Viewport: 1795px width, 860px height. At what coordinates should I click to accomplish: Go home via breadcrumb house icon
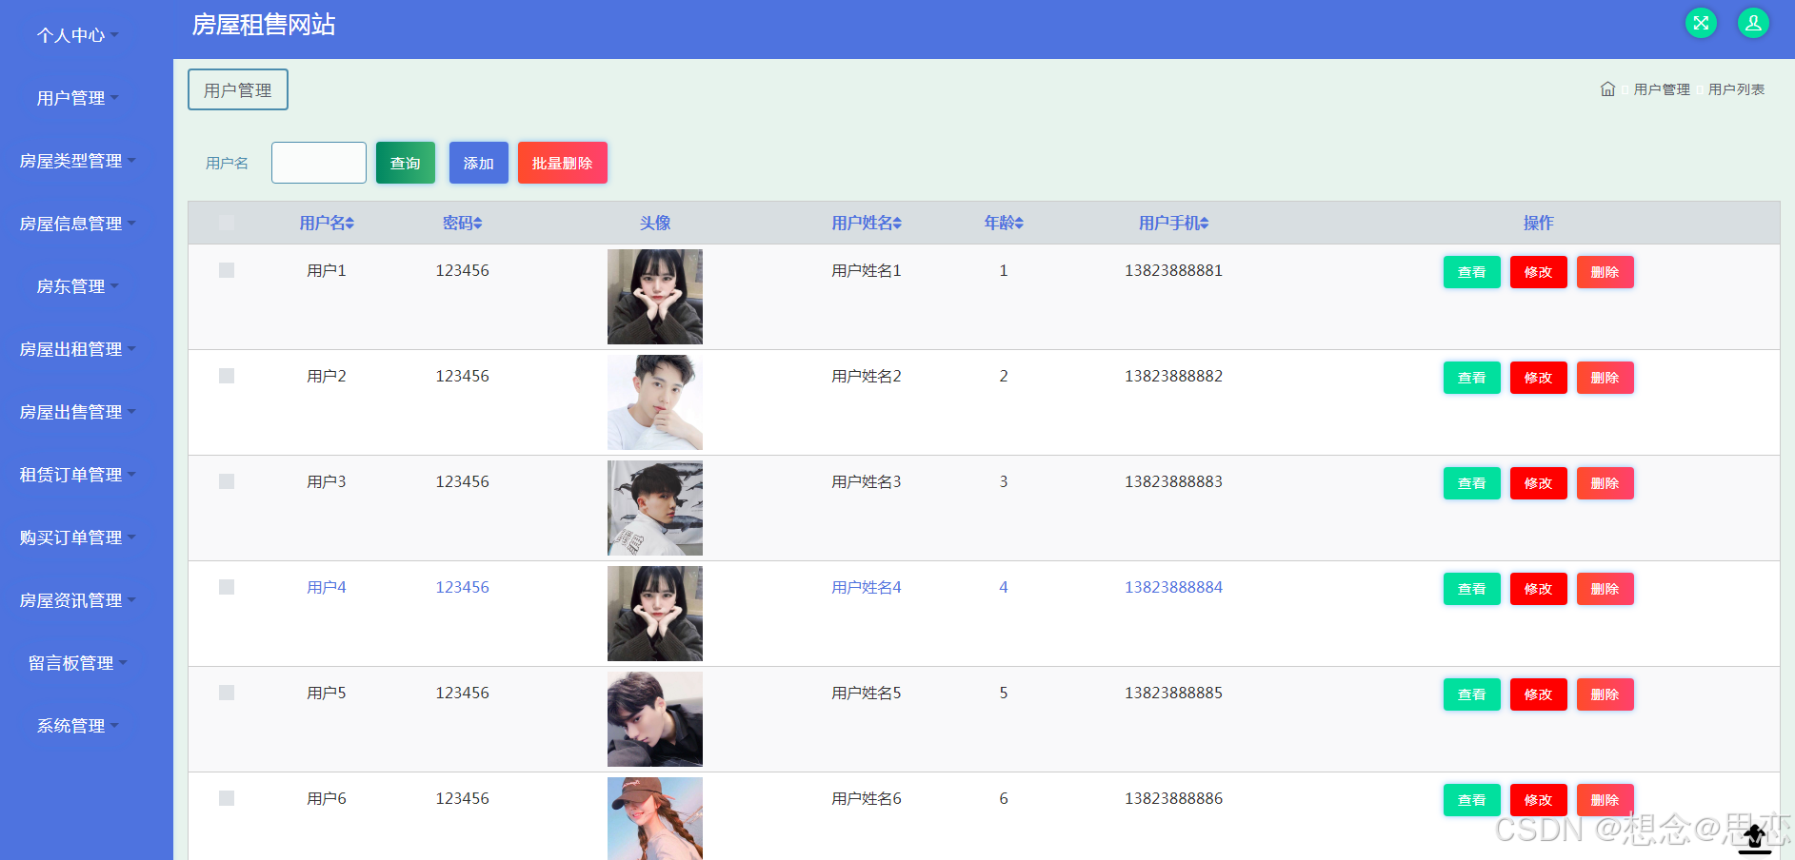click(1607, 88)
